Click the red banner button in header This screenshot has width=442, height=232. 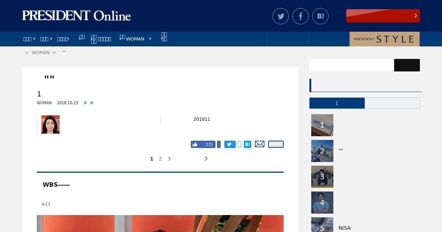[383, 16]
